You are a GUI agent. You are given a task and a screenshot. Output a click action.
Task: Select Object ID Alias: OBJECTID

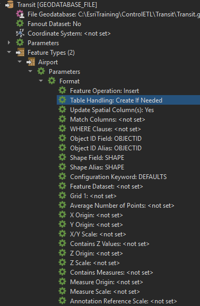click(106, 148)
